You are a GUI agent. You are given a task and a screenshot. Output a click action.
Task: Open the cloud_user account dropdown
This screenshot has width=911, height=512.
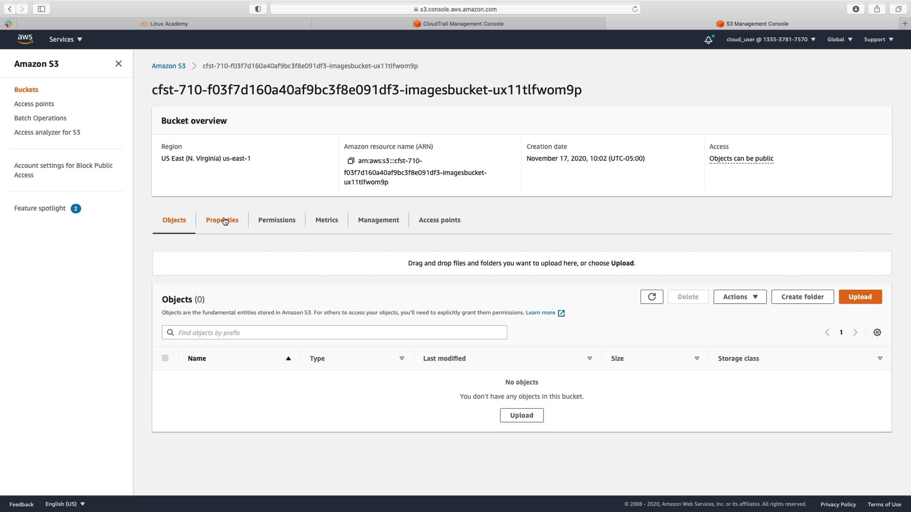tap(771, 39)
